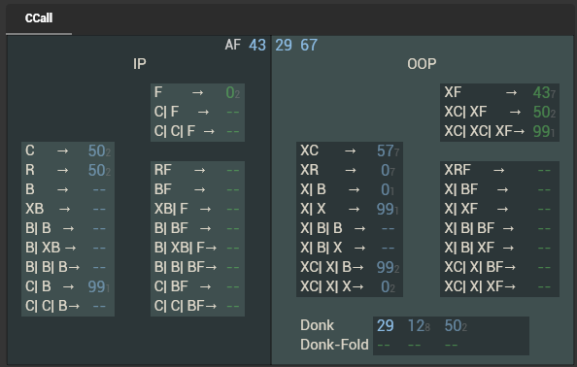Image resolution: width=577 pixels, height=367 pixels.
Task: Select the IP 'C| F' stat row
Action: point(197,112)
